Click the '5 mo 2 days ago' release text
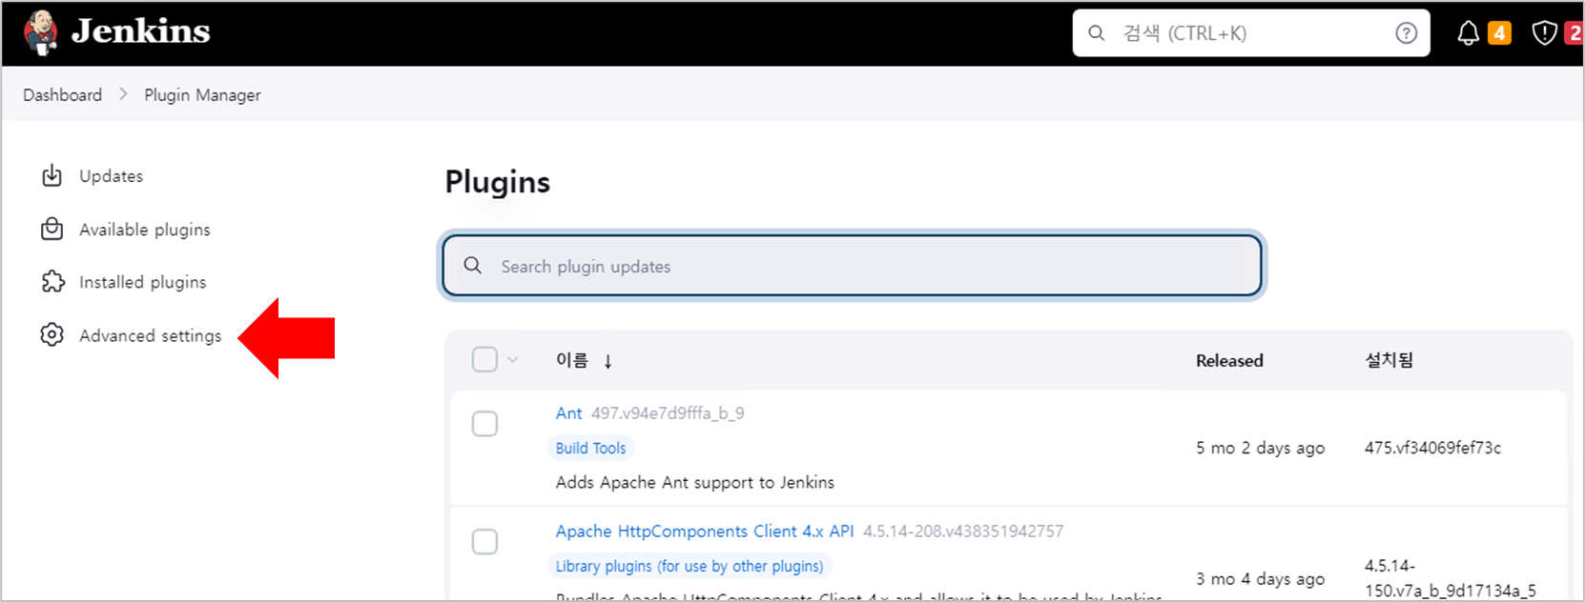This screenshot has height=602, width=1585. pyautogui.click(x=1260, y=448)
